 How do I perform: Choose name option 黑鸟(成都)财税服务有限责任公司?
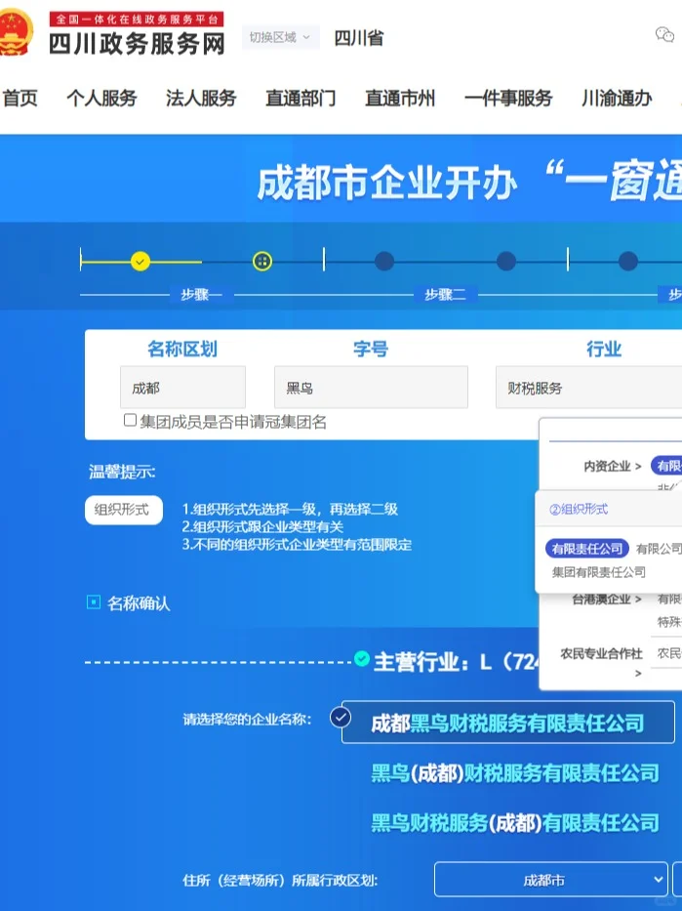point(515,773)
